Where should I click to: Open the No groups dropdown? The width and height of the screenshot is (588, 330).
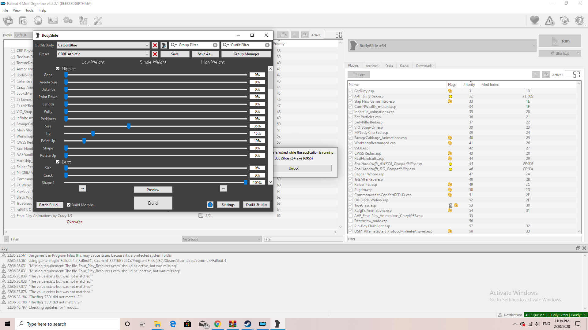coord(221,239)
